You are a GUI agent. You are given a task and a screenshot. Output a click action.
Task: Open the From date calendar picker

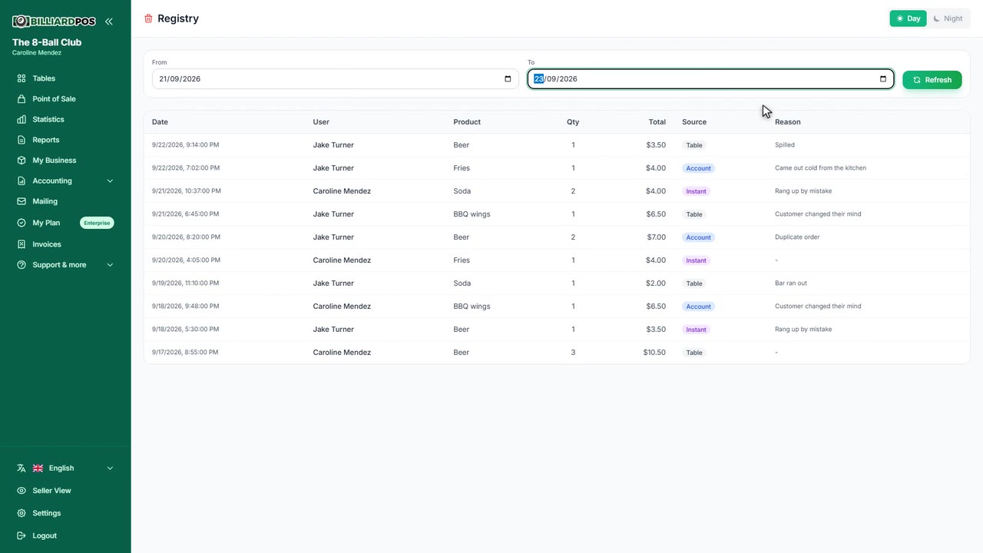pos(508,79)
